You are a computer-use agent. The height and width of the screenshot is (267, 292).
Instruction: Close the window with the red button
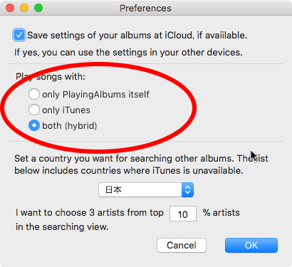[x=10, y=8]
